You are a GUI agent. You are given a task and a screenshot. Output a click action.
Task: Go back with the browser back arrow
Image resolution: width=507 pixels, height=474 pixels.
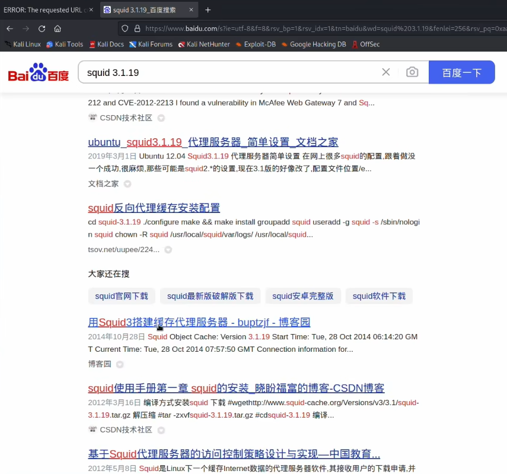coord(9,29)
